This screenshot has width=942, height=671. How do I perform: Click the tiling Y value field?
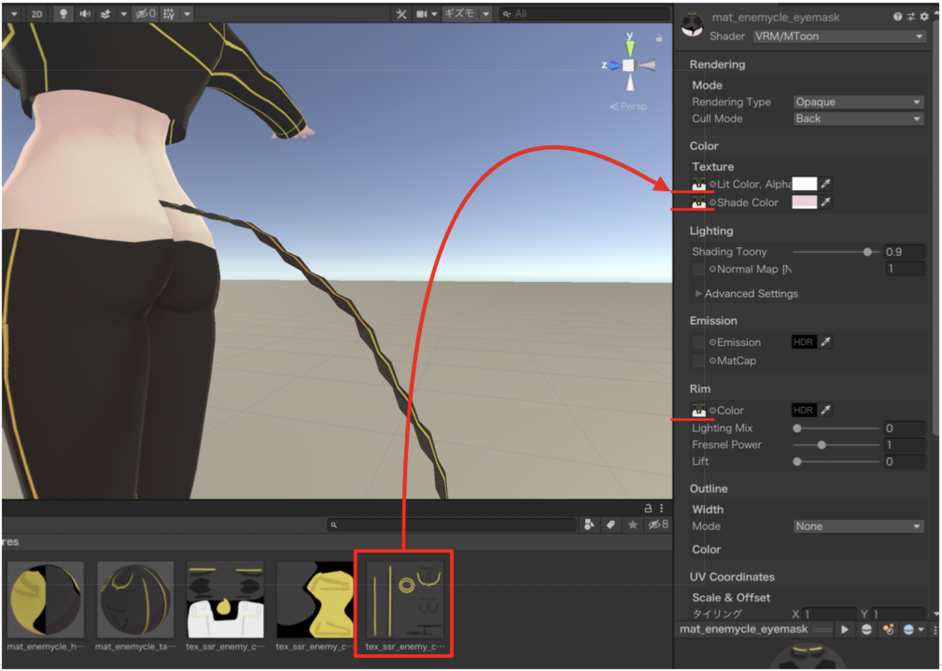point(898,614)
